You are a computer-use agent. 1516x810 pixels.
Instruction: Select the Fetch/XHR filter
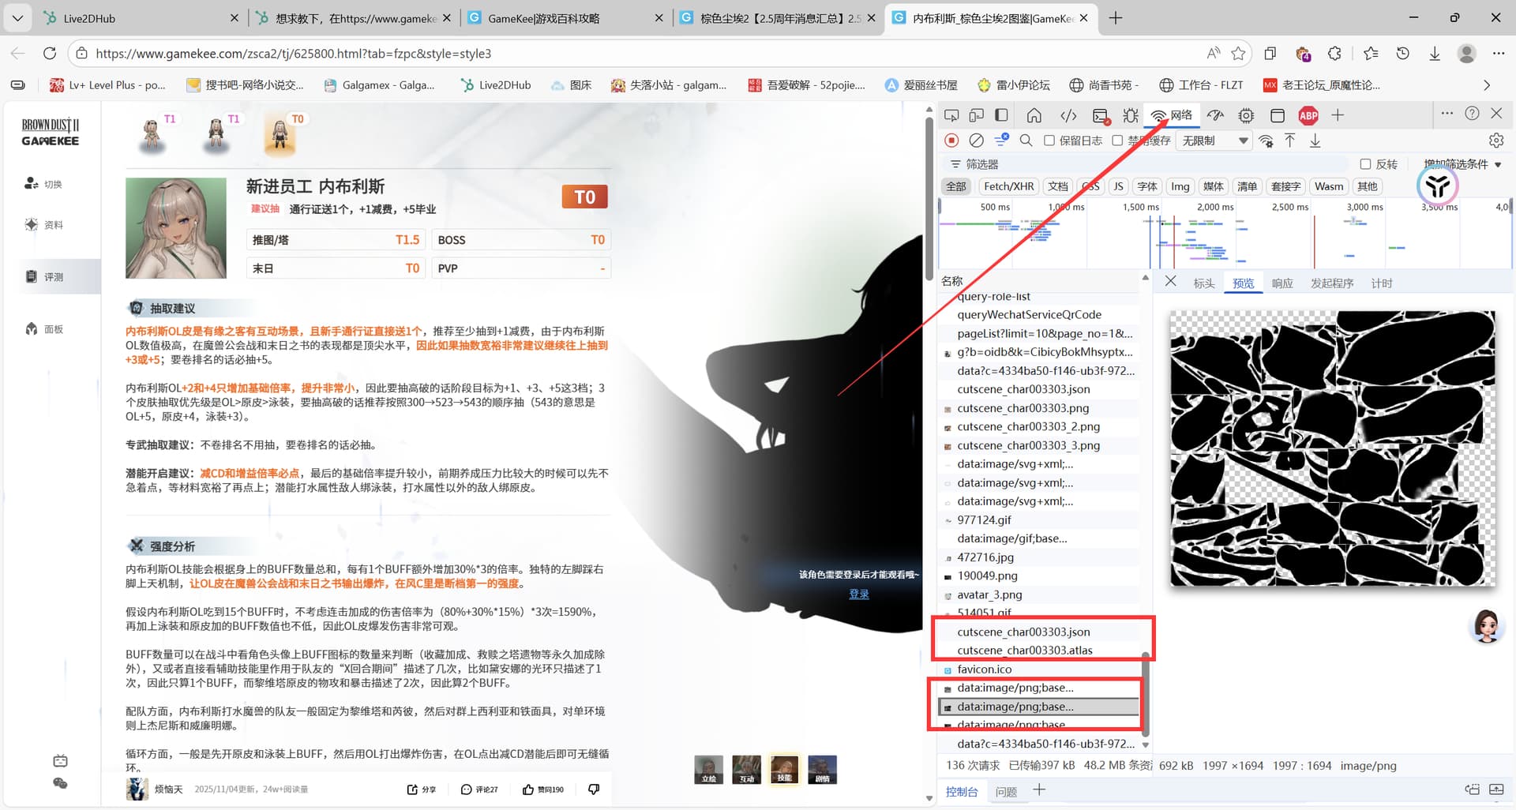pyautogui.click(x=1008, y=186)
